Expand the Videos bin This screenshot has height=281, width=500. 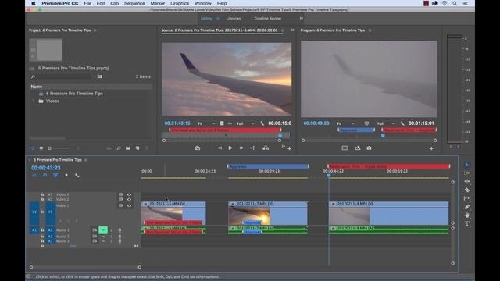(x=34, y=101)
